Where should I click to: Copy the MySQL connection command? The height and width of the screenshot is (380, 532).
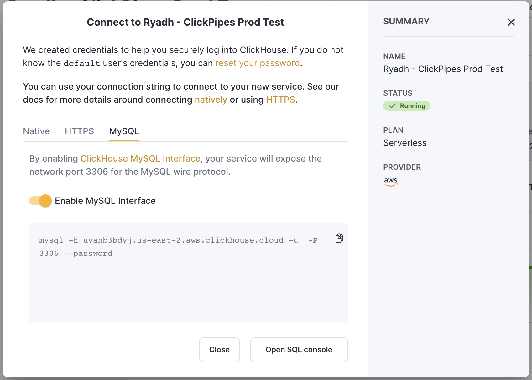[x=339, y=238]
